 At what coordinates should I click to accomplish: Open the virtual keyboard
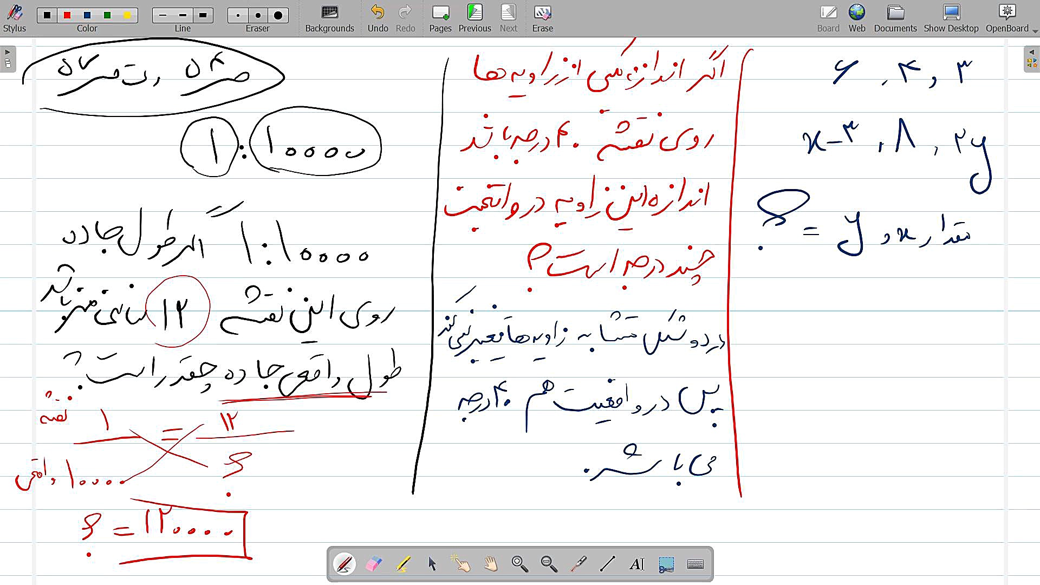pos(695,564)
